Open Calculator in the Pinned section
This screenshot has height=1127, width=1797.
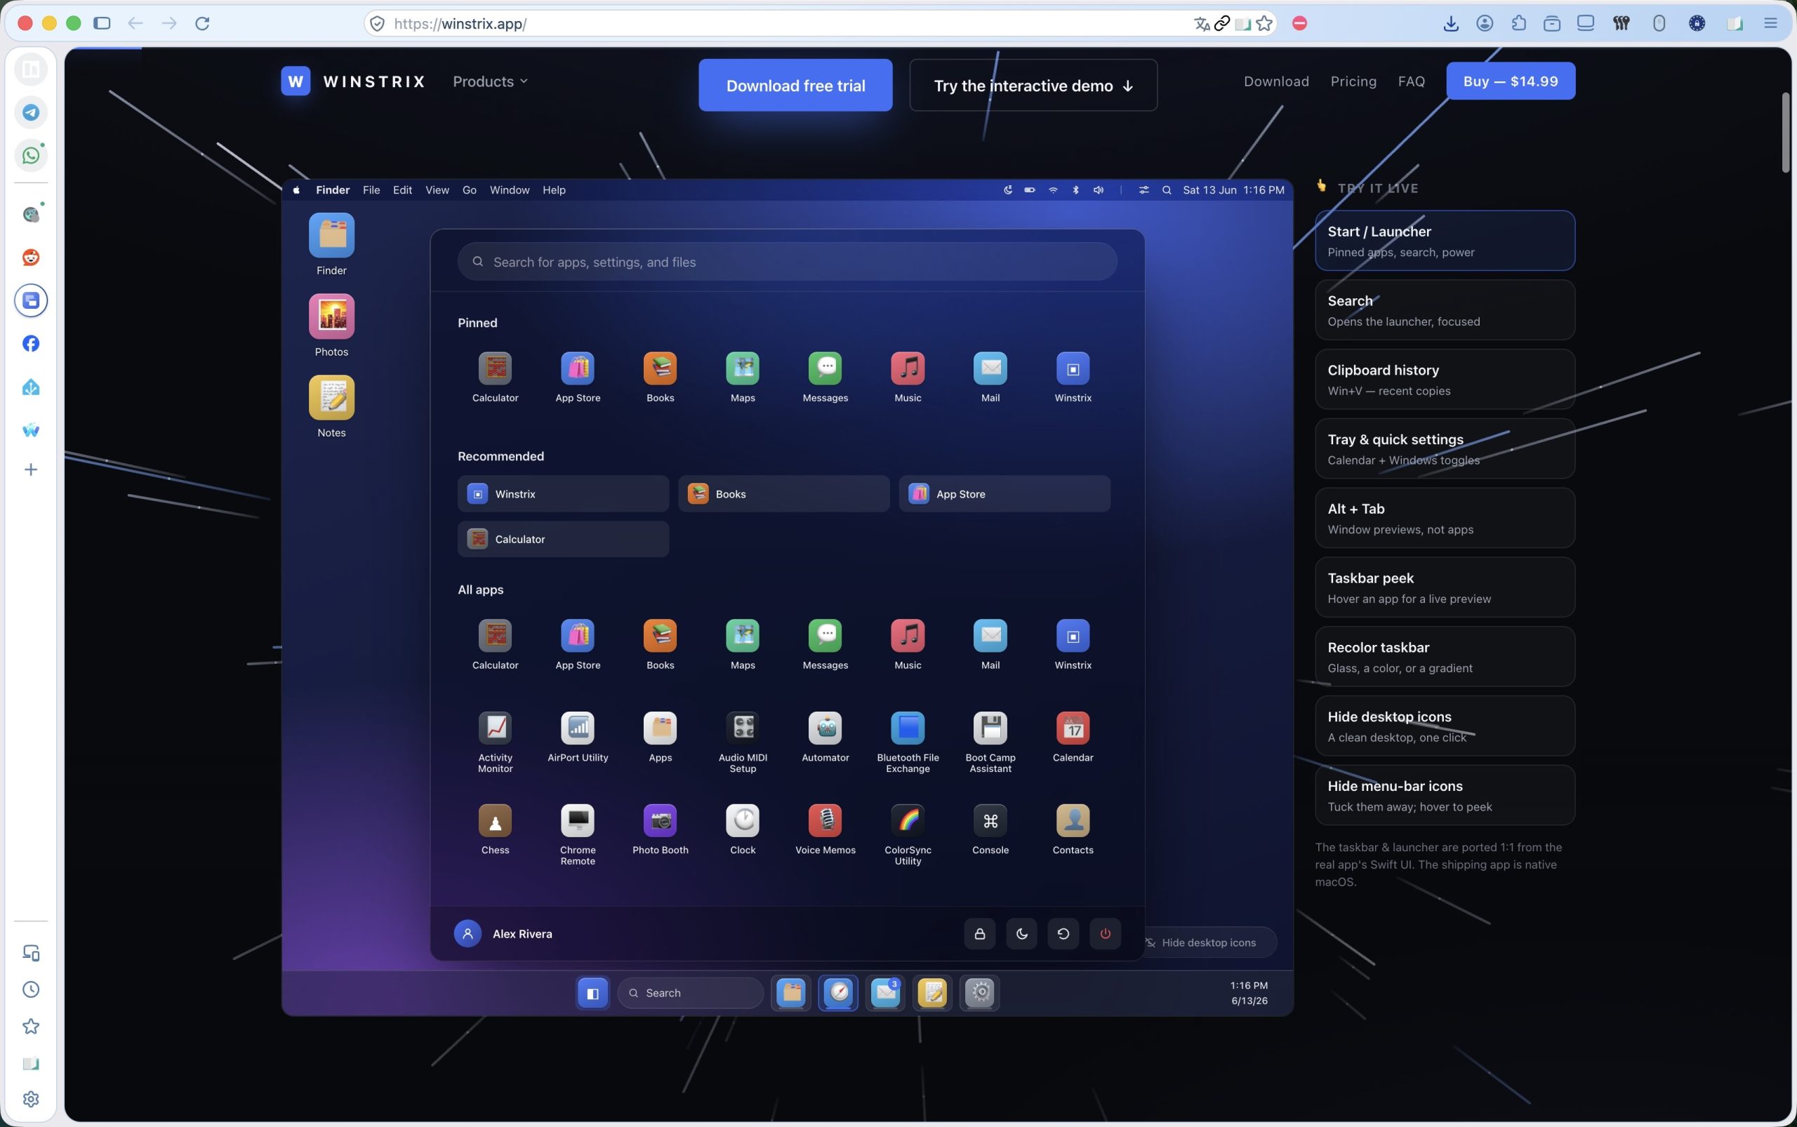(x=495, y=377)
